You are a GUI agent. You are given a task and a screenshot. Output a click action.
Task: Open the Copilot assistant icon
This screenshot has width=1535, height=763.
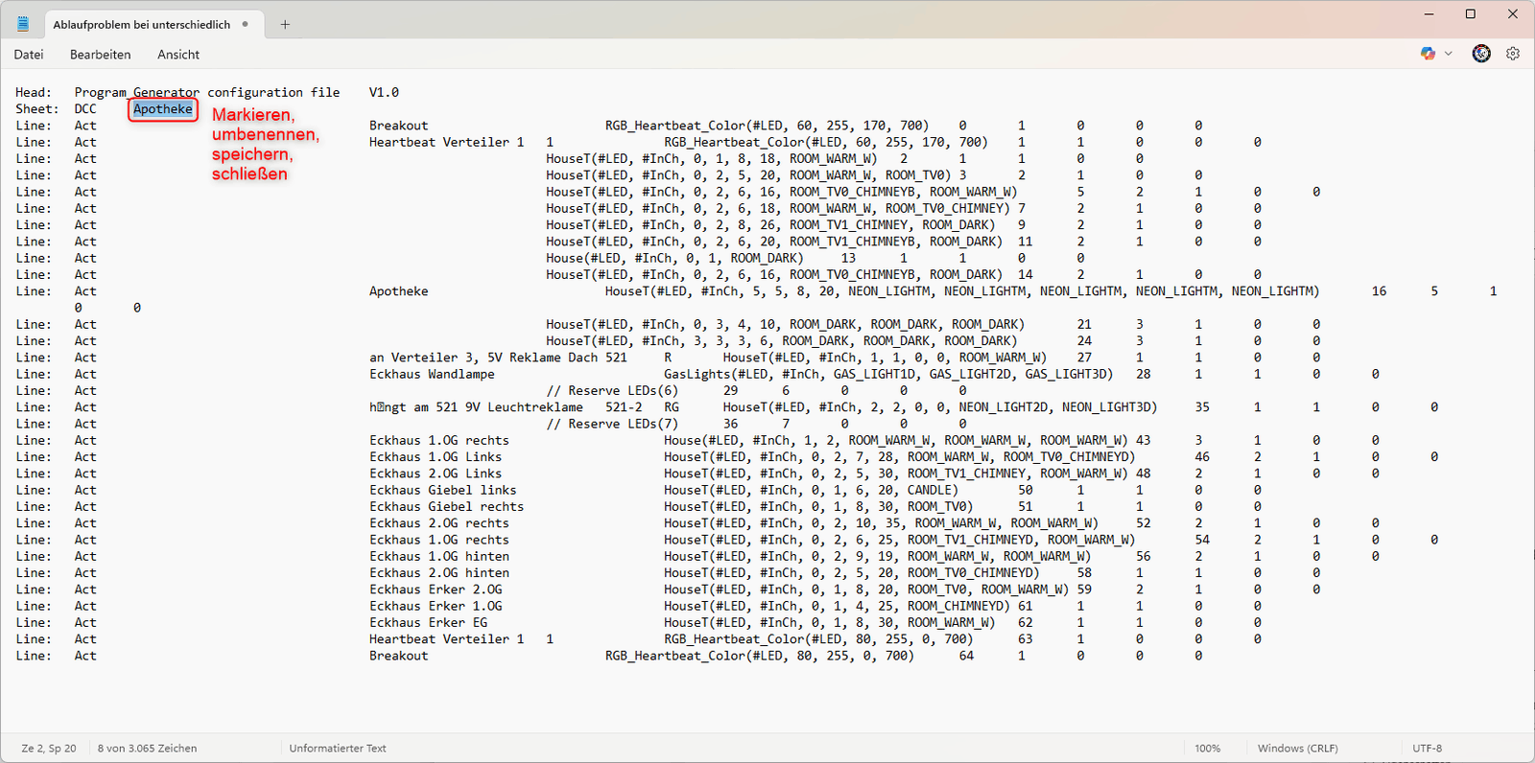[x=1428, y=54]
